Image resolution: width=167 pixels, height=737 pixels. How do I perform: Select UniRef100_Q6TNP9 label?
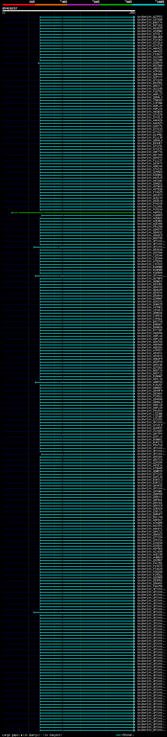[x=150, y=278]
